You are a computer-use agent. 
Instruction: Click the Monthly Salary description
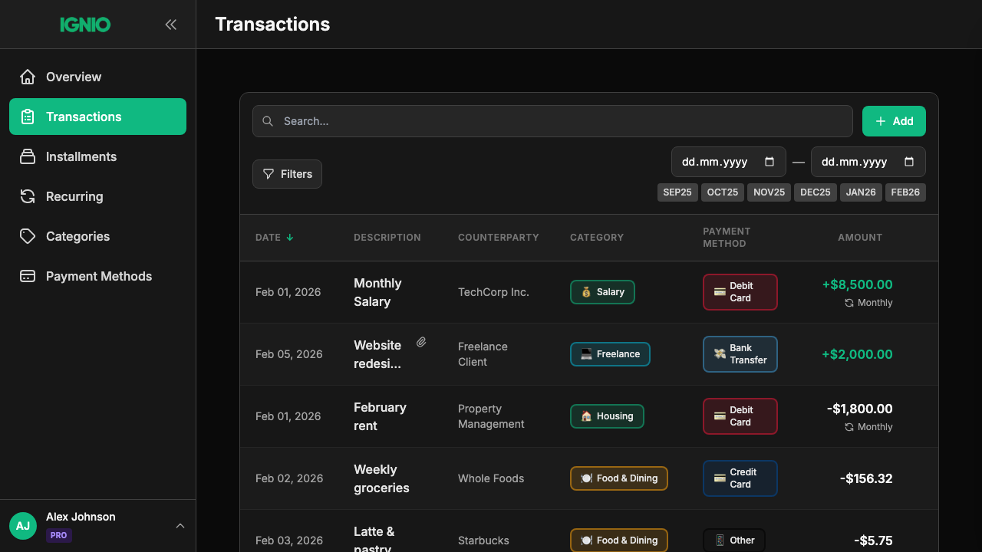point(377,292)
